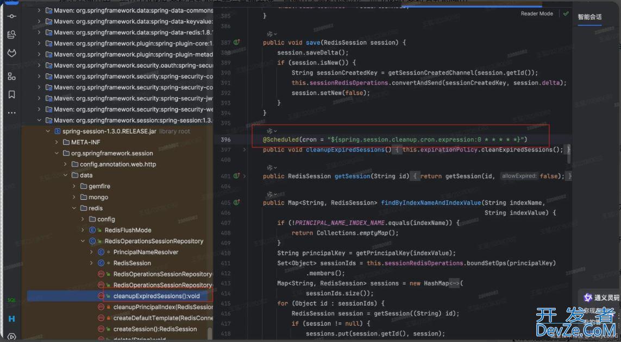Expand the config package under redis

click(x=83, y=219)
